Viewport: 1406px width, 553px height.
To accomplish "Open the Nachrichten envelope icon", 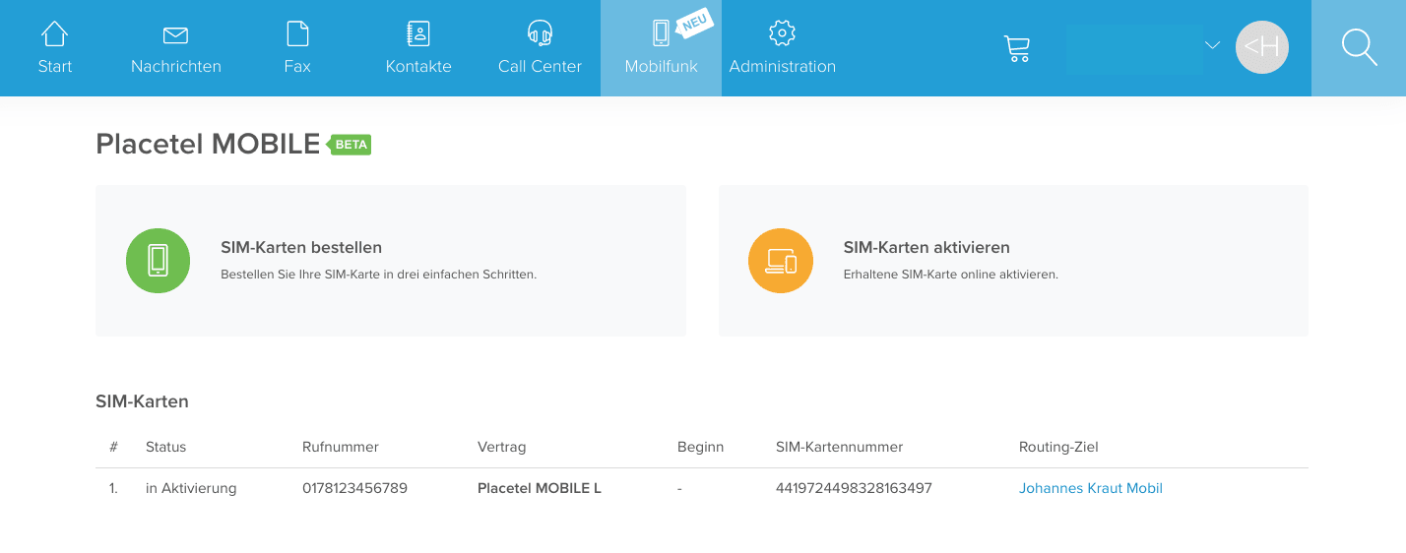I will [175, 35].
